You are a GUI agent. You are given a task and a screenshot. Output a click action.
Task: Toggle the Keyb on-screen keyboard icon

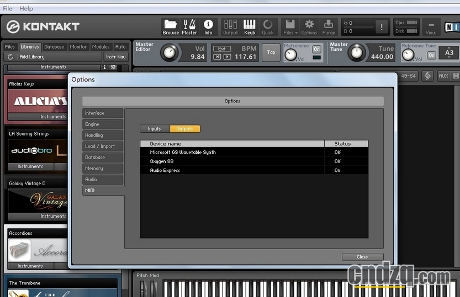(250, 27)
